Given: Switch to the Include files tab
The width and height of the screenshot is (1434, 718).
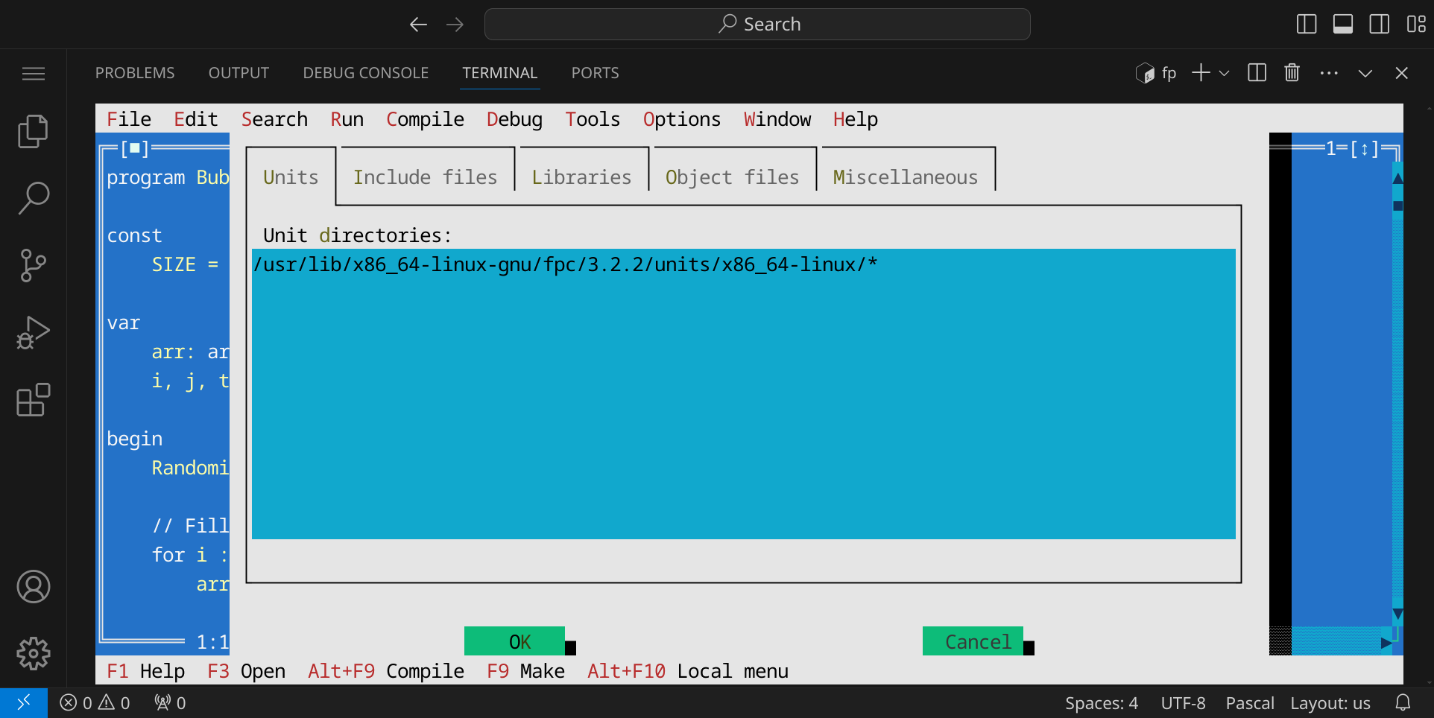Looking at the screenshot, I should click(x=425, y=177).
